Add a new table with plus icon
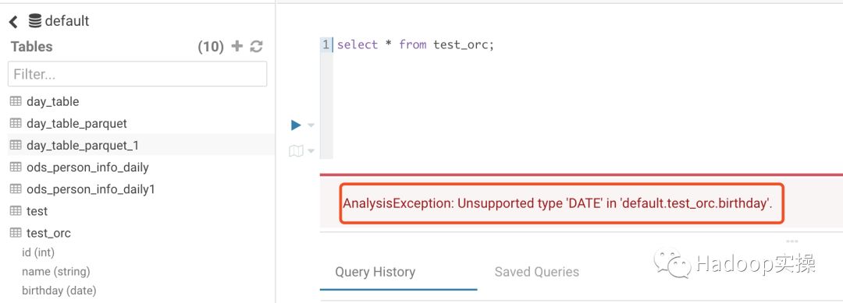The width and height of the screenshot is (843, 303). coord(237,47)
